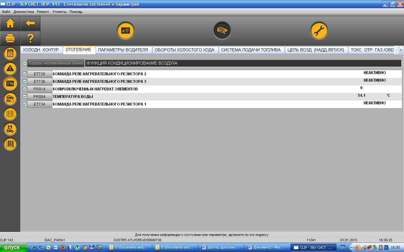Image resolution: width=404 pixels, height=252 pixels.
Task: Uncheck the ET735 row checkbox
Action: (25, 74)
